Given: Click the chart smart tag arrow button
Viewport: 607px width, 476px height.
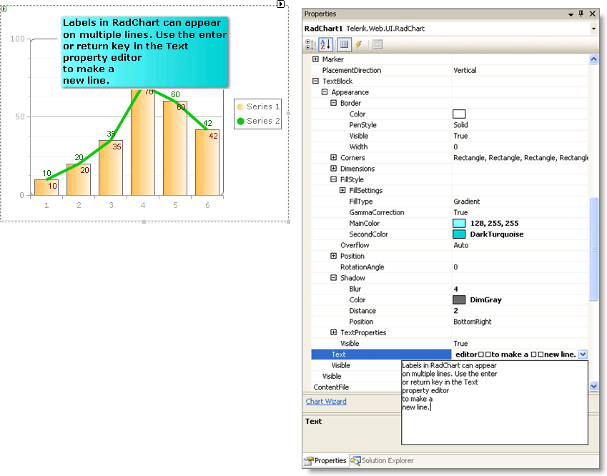Looking at the screenshot, I should tap(280, 5).
